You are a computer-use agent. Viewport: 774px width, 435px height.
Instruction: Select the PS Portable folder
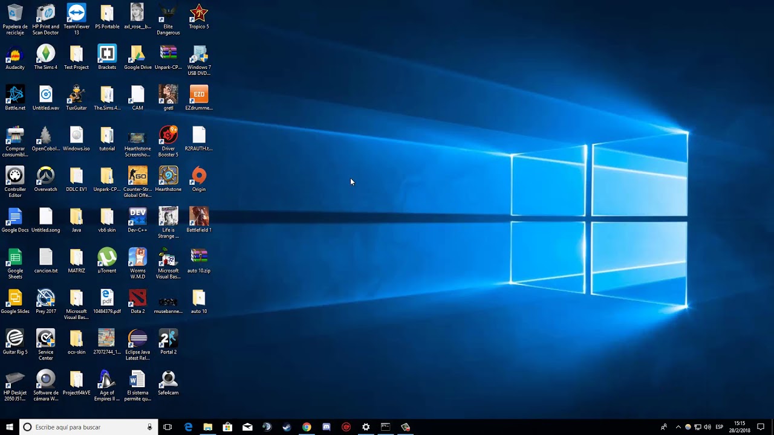107,17
